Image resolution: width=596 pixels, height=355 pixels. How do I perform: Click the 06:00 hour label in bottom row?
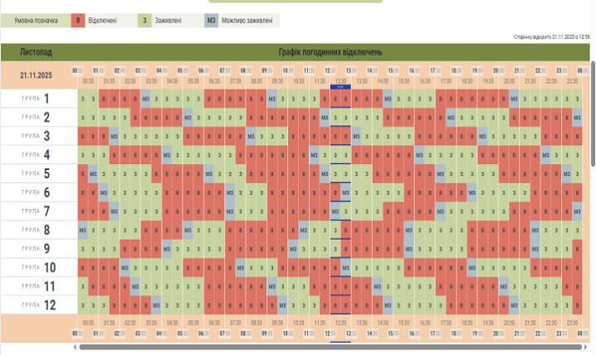[203, 333]
